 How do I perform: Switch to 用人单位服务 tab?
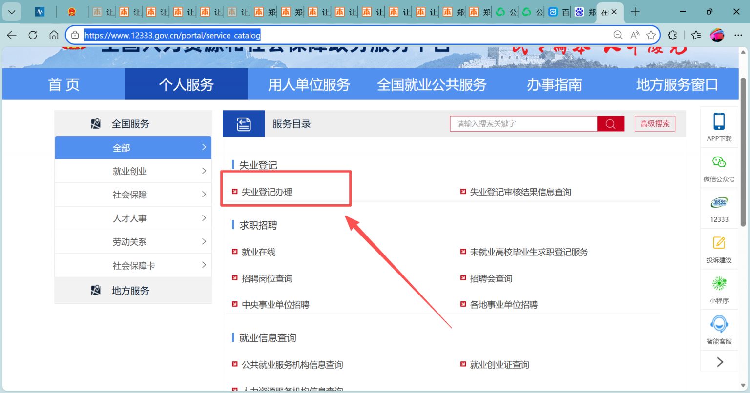(309, 84)
